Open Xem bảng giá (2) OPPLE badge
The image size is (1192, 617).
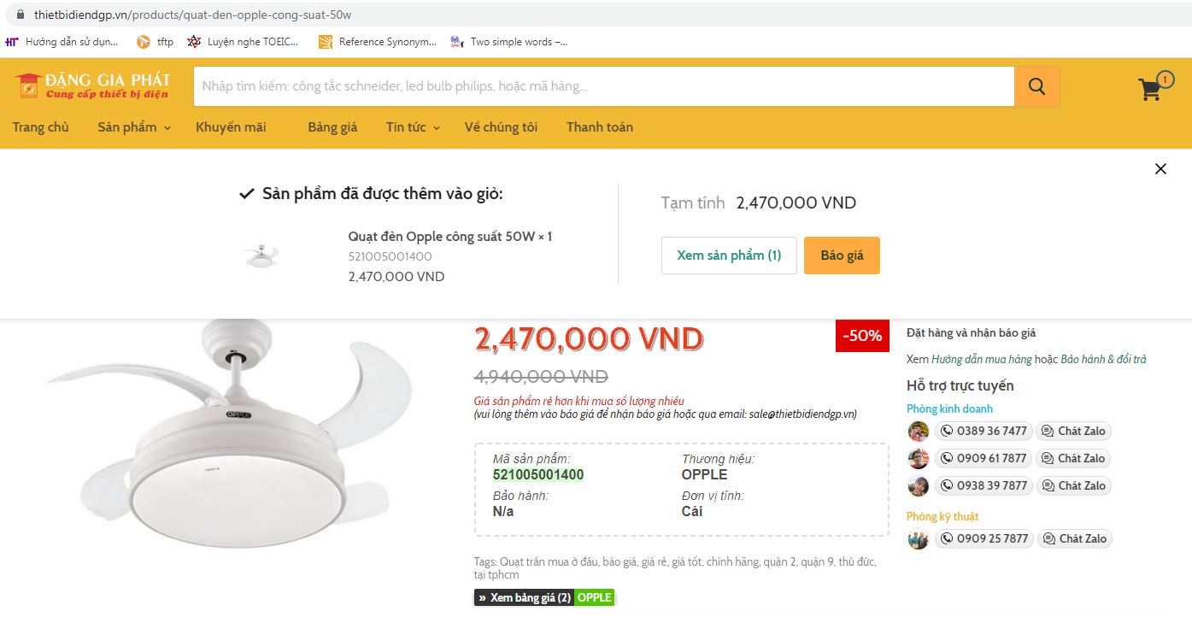coord(544,597)
